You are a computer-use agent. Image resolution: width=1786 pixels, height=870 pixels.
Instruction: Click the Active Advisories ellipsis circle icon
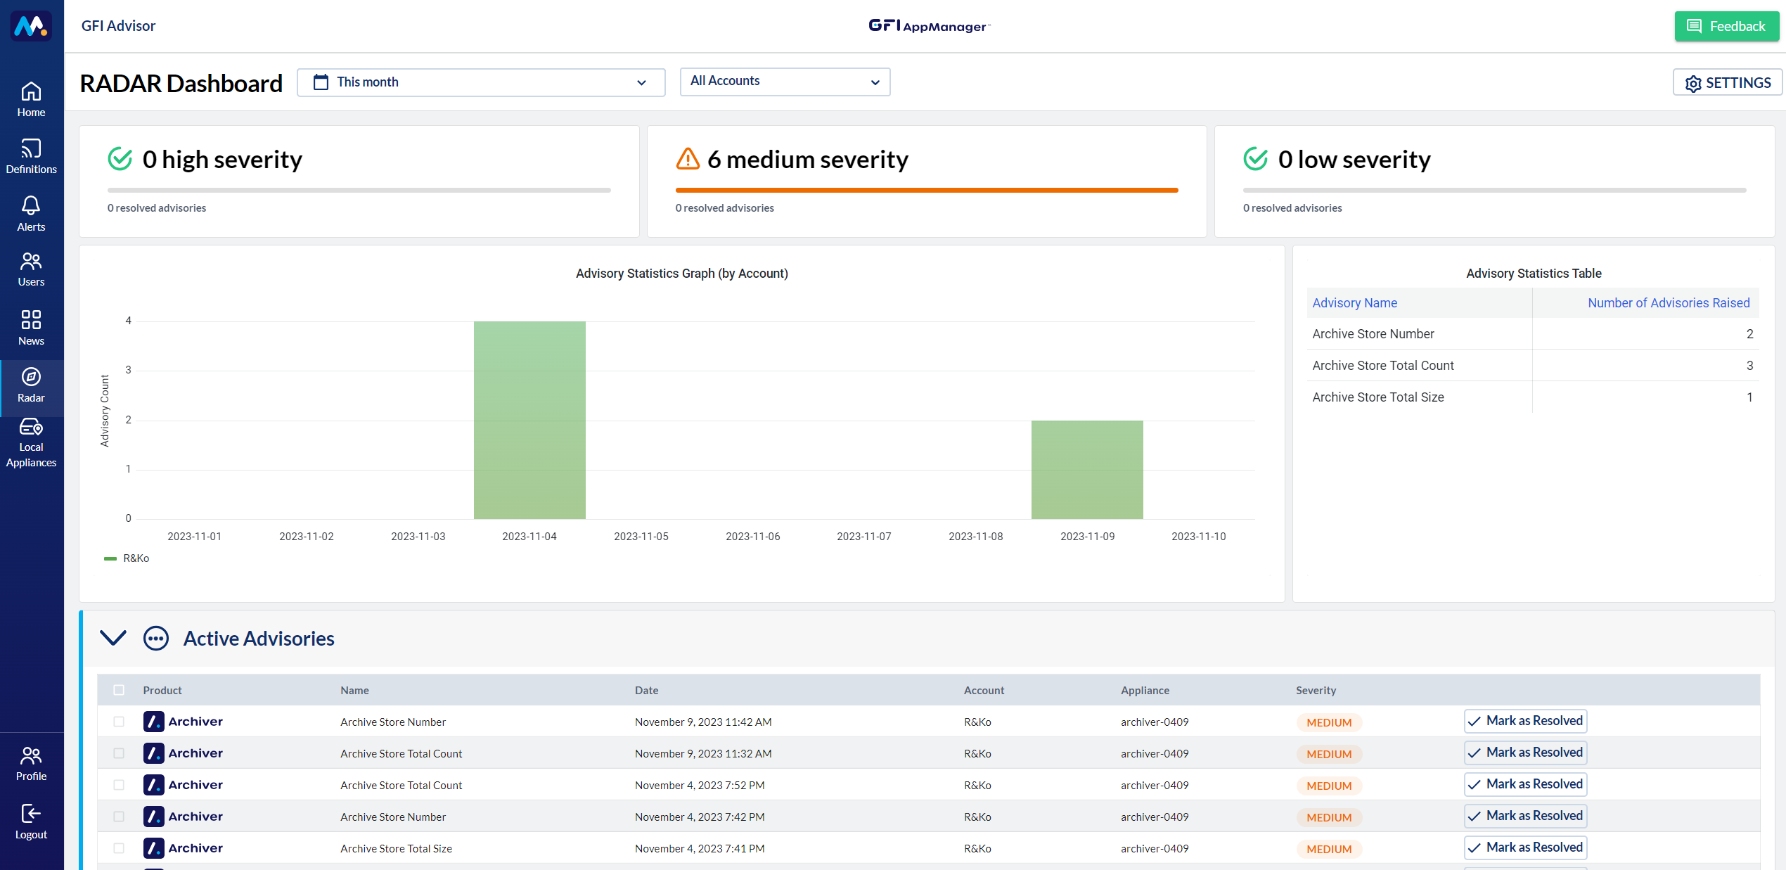pyautogui.click(x=155, y=638)
